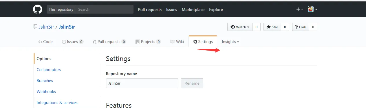Star the JslinSir repository
This screenshot has width=366, height=108.
(272, 27)
